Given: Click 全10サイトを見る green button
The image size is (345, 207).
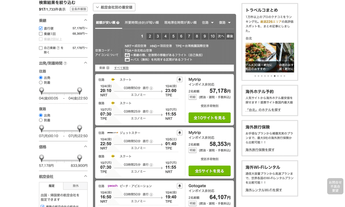Looking at the screenshot, I should [x=210, y=118].
